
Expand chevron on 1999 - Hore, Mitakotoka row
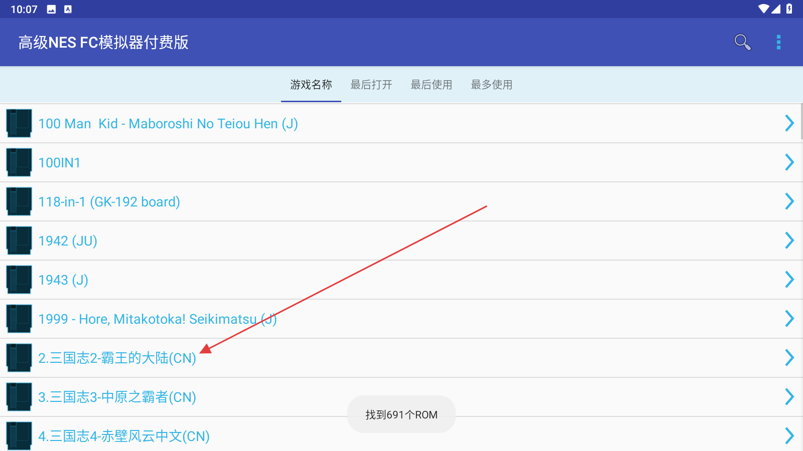pos(789,319)
